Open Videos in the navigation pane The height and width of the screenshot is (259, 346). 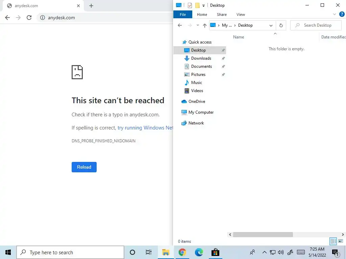pyautogui.click(x=197, y=91)
